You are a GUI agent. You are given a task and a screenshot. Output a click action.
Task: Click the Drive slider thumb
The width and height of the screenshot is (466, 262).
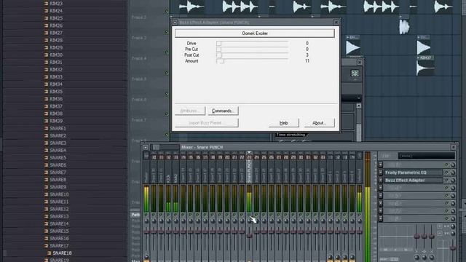218,44
